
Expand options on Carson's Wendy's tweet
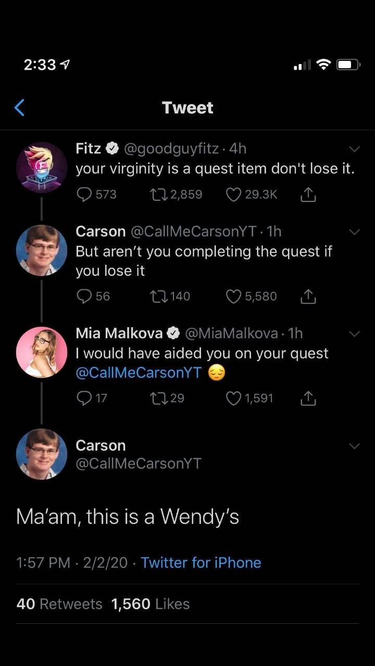355,446
